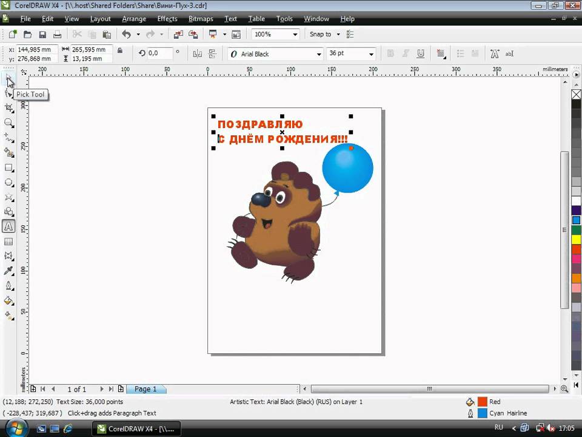Image resolution: width=582 pixels, height=437 pixels.
Task: Create a new document
Action: click(x=13, y=35)
